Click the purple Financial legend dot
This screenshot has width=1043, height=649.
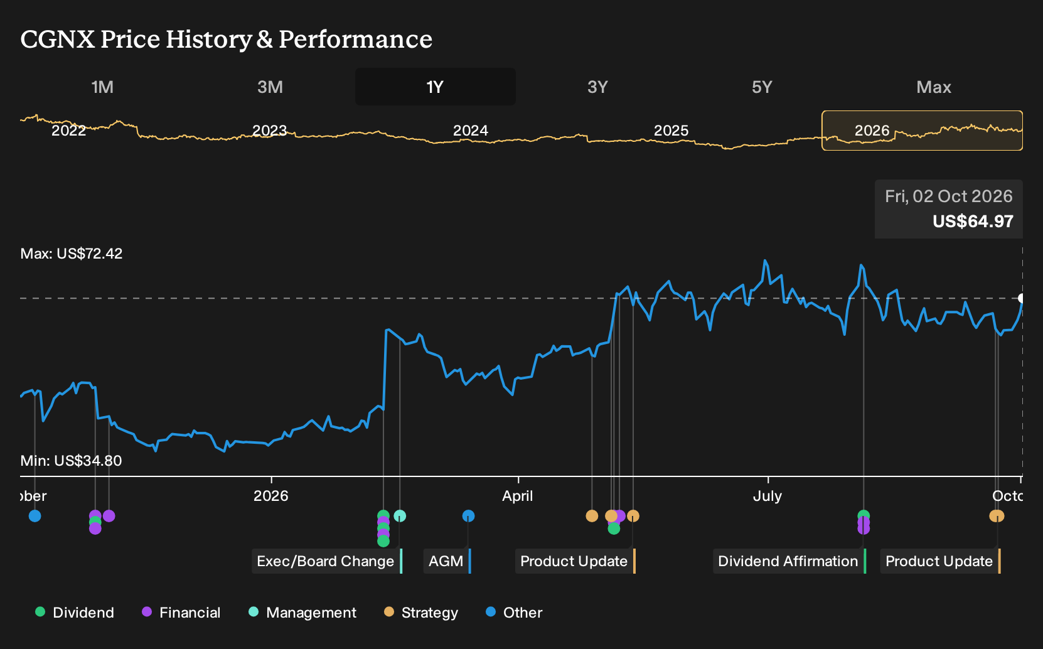147,611
